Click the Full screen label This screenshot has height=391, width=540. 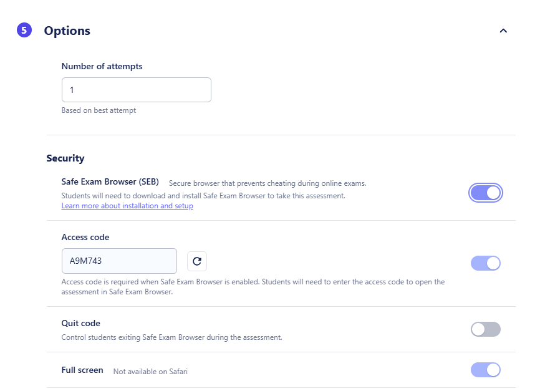(82, 370)
